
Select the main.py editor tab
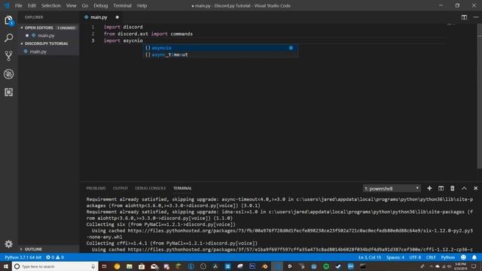pos(99,17)
